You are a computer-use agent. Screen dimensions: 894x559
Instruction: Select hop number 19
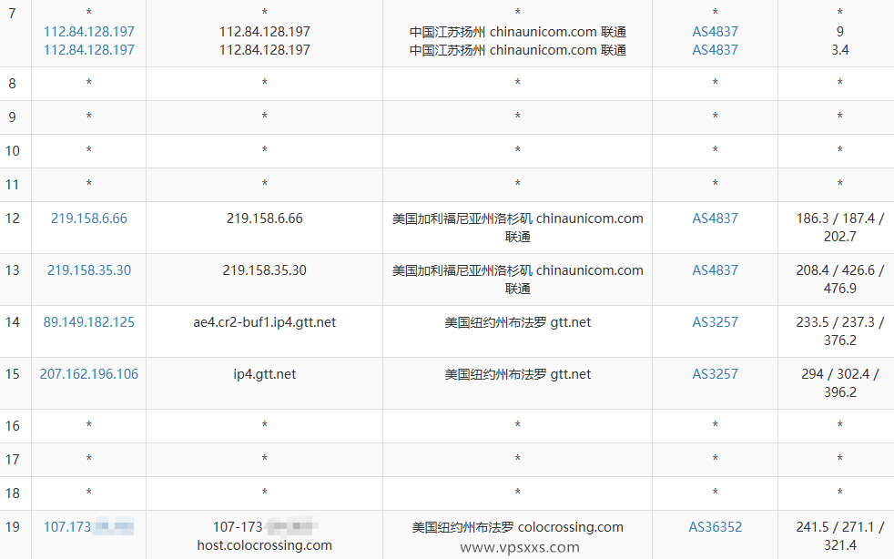pos(12,527)
